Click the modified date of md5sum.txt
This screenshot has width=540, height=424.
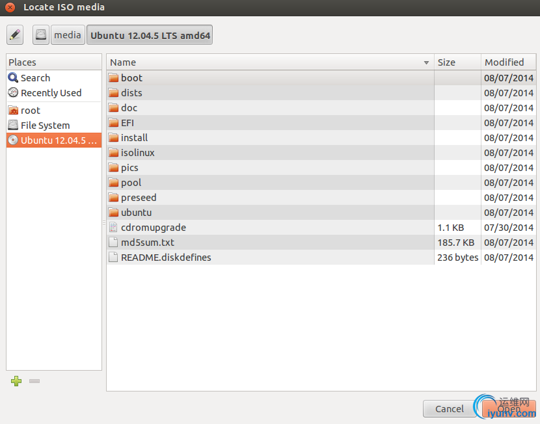pyautogui.click(x=509, y=243)
